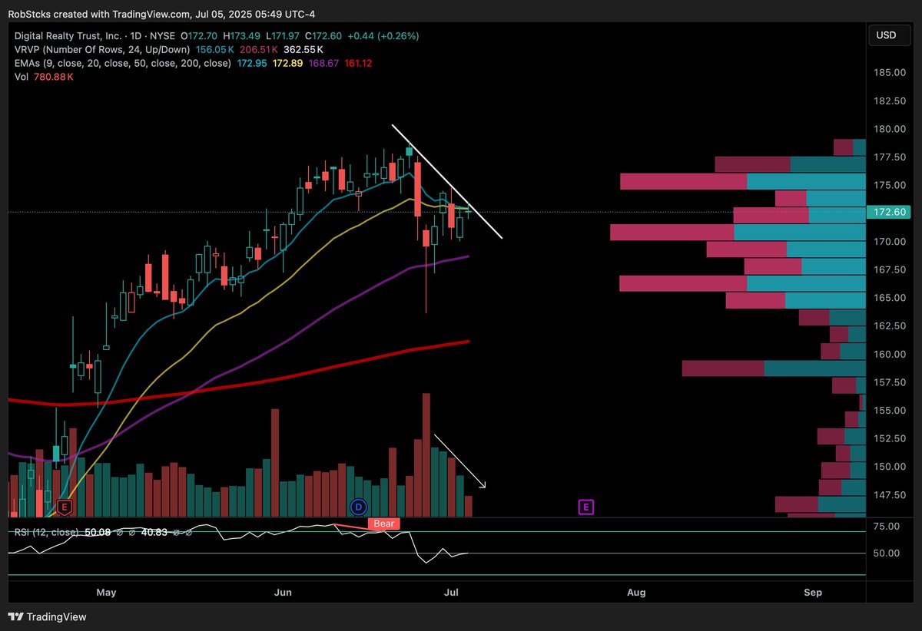Click the purple E upcoming earnings marker
The height and width of the screenshot is (631, 922).
[x=586, y=507]
